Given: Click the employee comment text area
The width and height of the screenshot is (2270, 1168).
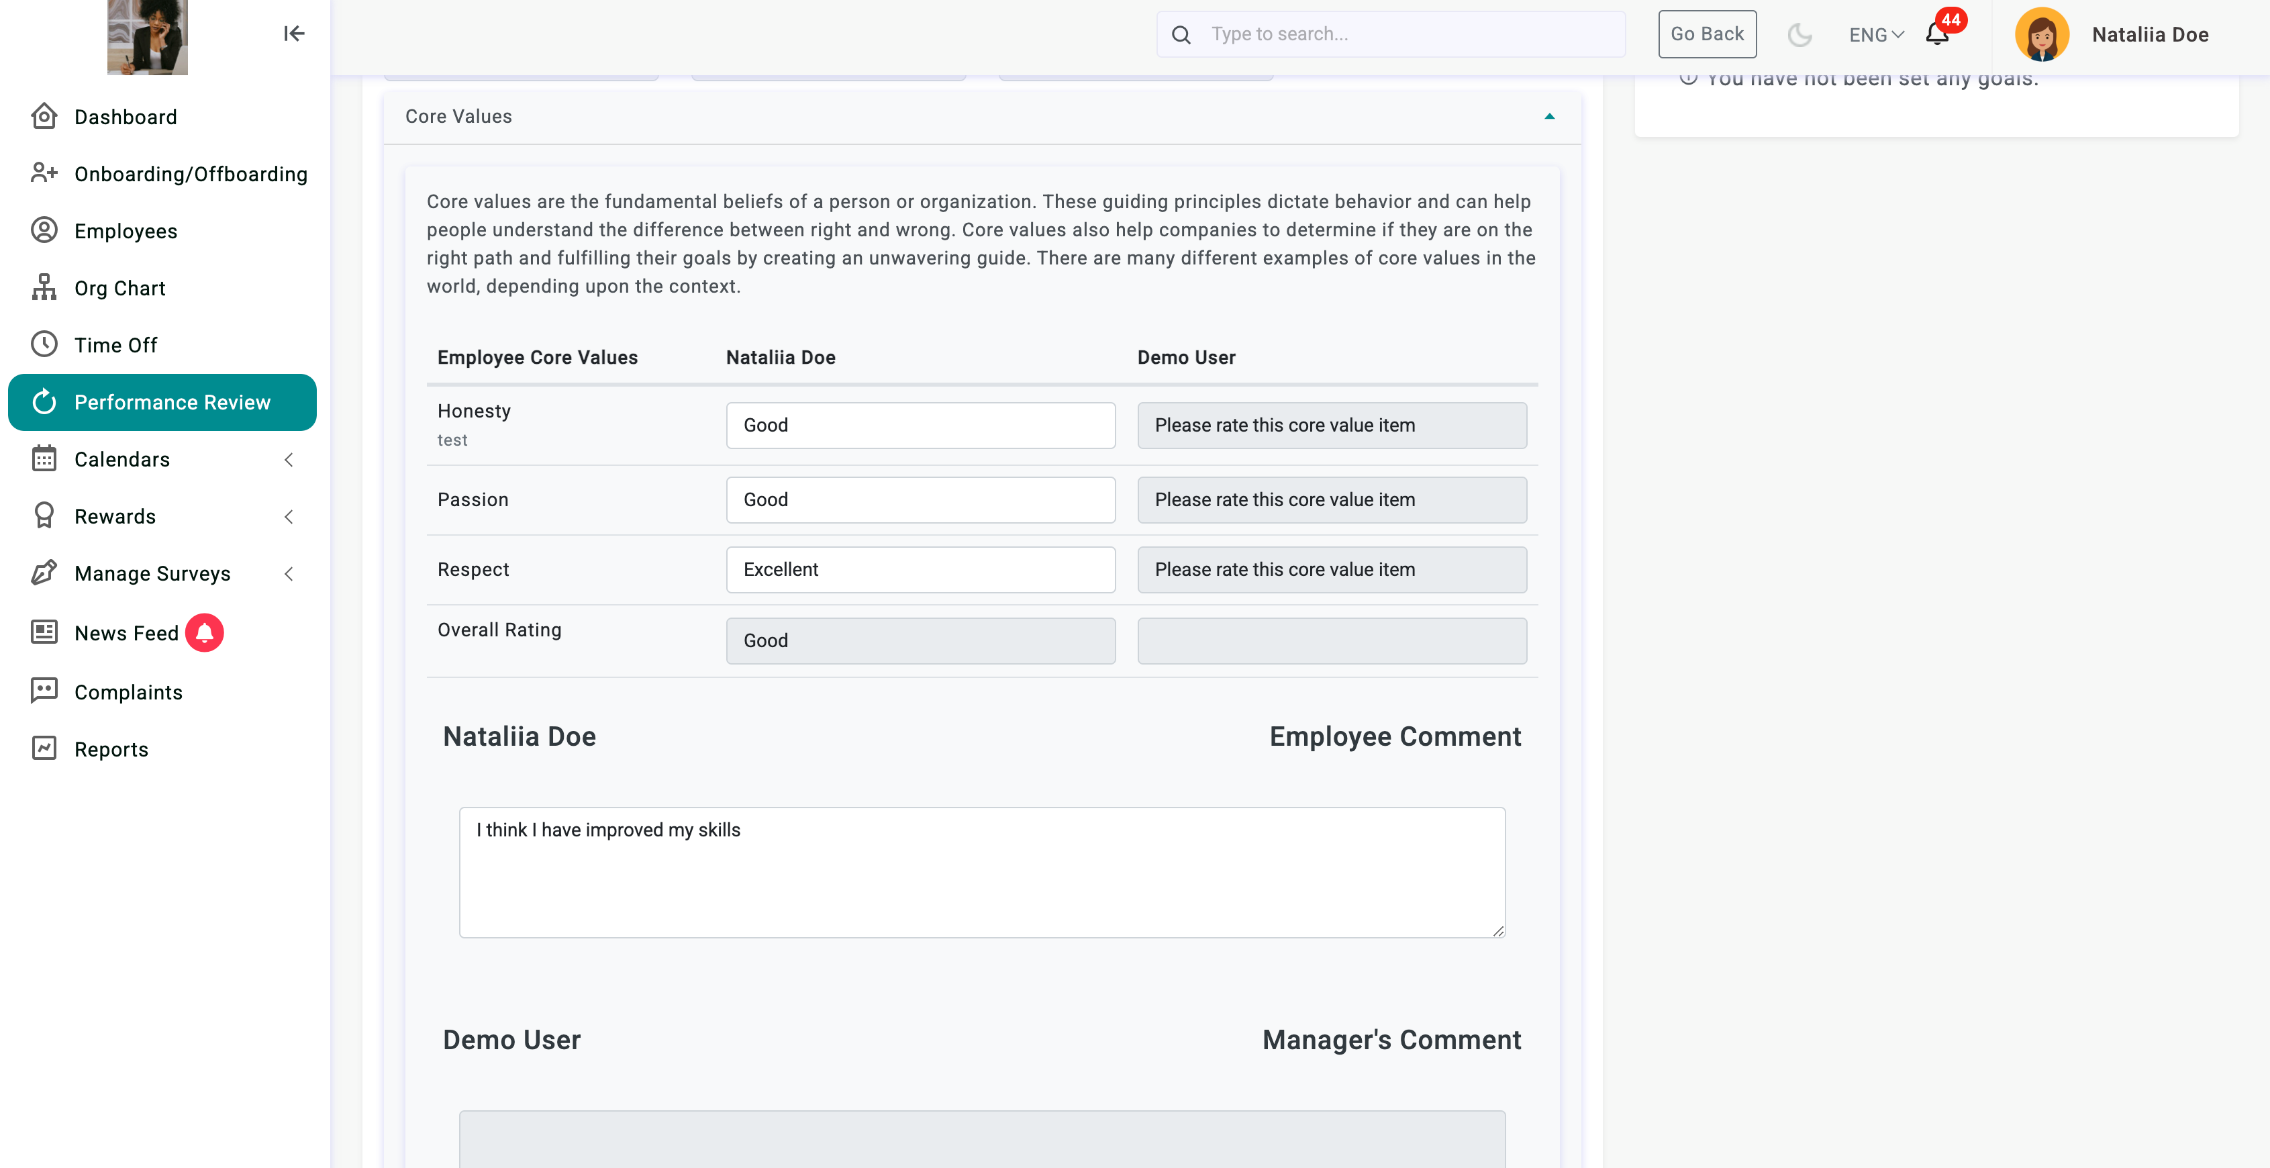Looking at the screenshot, I should [x=982, y=872].
